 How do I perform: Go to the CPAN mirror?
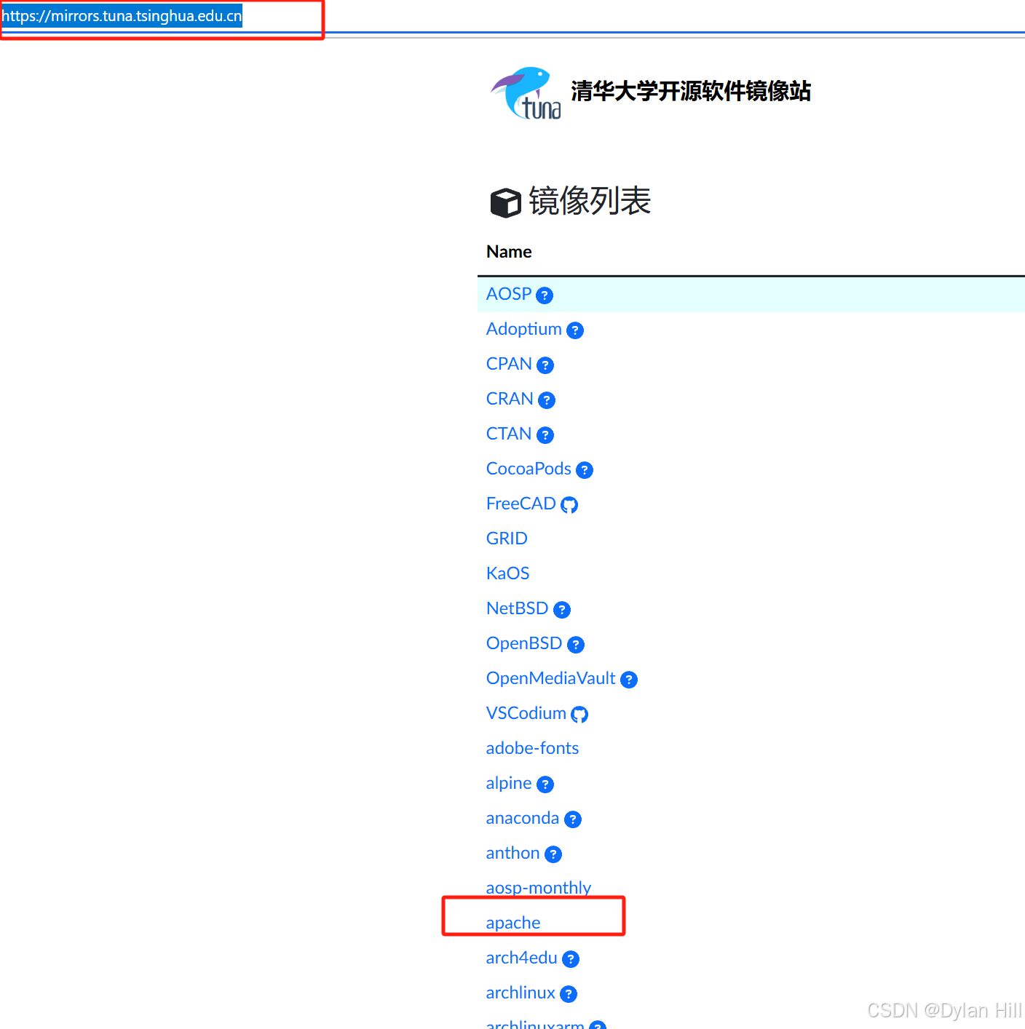point(509,364)
